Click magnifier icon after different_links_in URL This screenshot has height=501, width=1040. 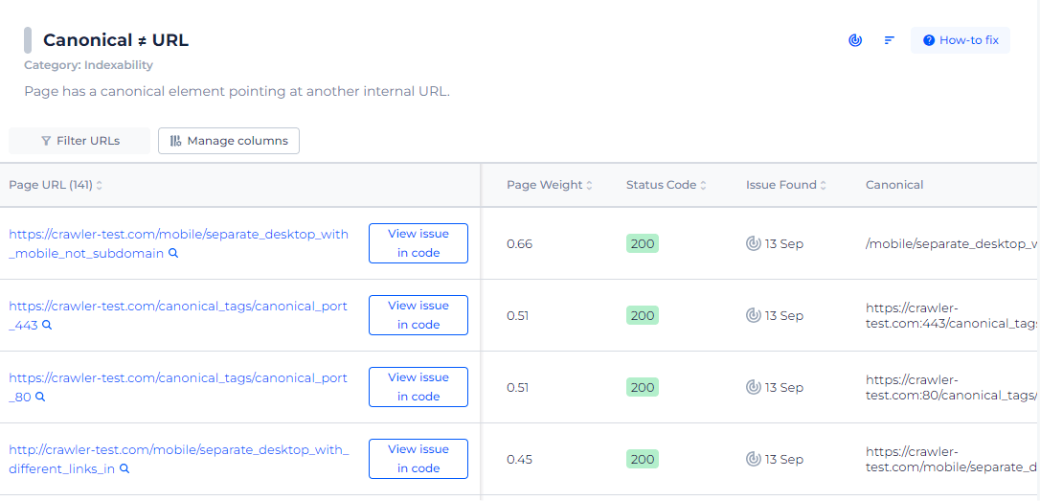click(x=124, y=467)
